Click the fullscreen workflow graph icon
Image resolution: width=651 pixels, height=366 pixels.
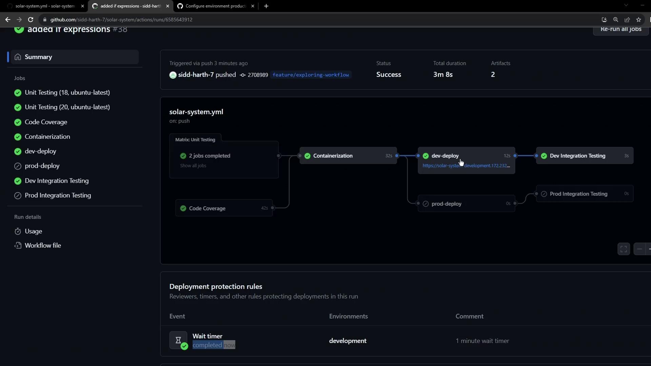[624, 249]
